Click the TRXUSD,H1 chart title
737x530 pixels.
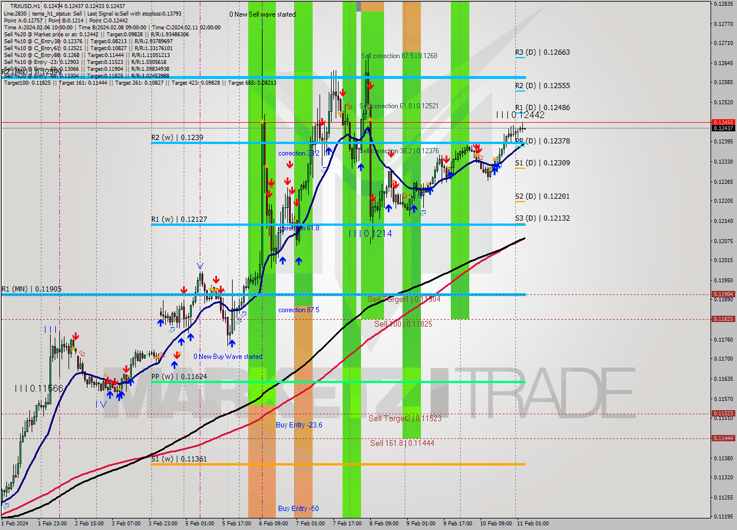pos(26,6)
